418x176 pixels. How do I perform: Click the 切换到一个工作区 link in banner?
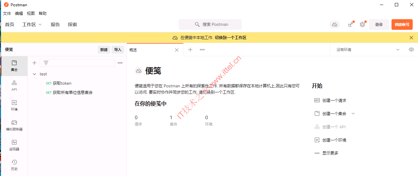[231, 38]
